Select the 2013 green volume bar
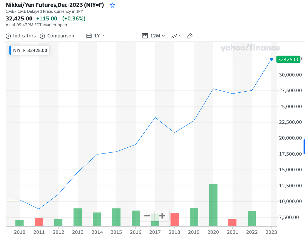The image size is (305, 239). [78, 217]
